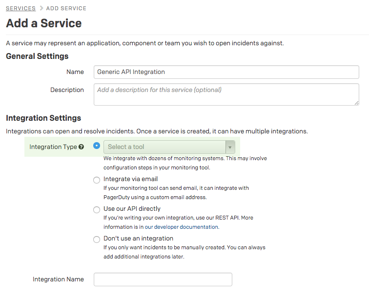
Task: Click the 'Integration Name' field label
Action: point(58,279)
